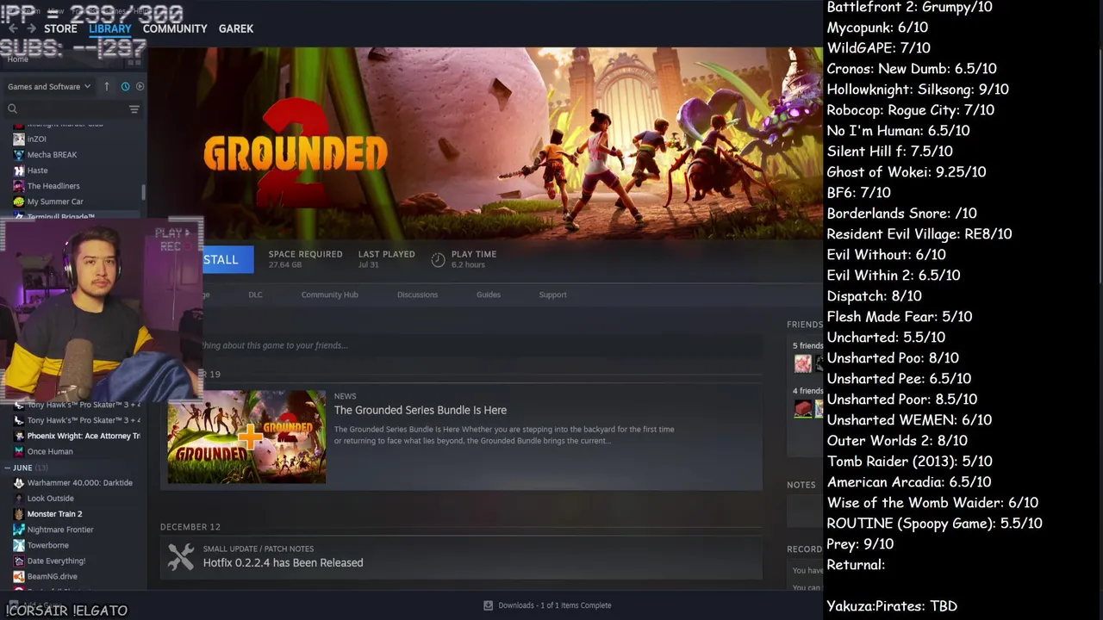
Task: Open the Grounded bundle news thumbnail
Action: [x=246, y=437]
